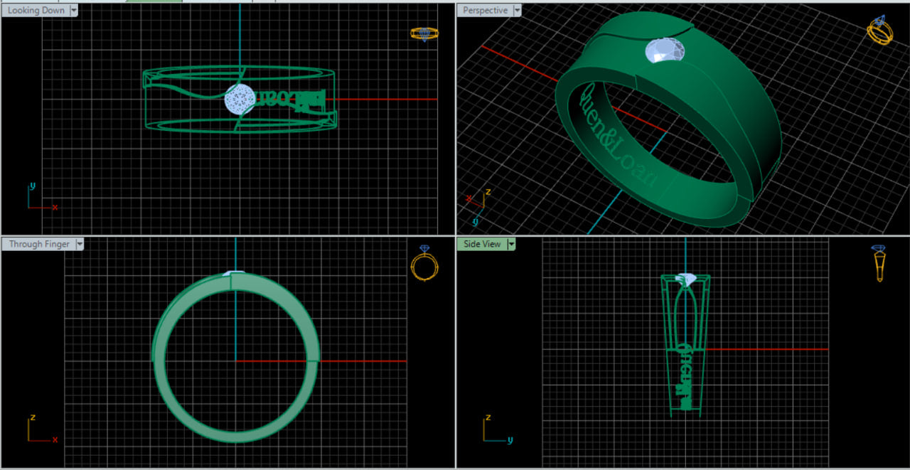This screenshot has width=910, height=470.
Task: Open the Looking Down viewport dropdown arrow
Action: 74,11
